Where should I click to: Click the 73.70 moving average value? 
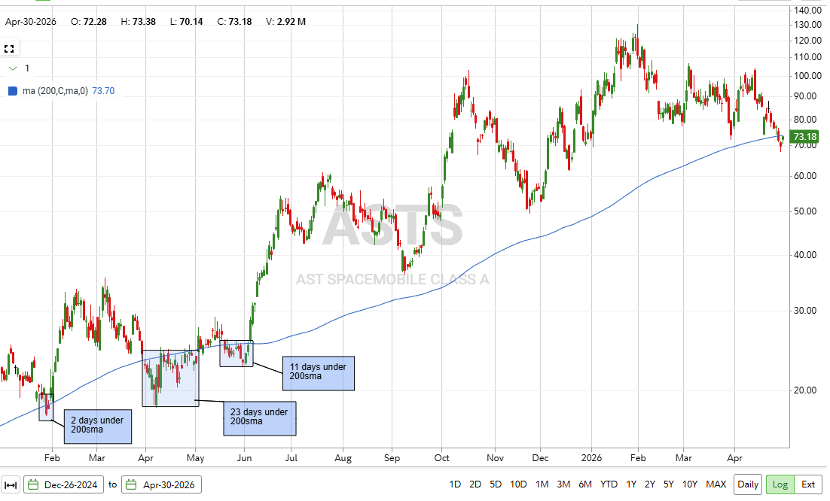103,91
